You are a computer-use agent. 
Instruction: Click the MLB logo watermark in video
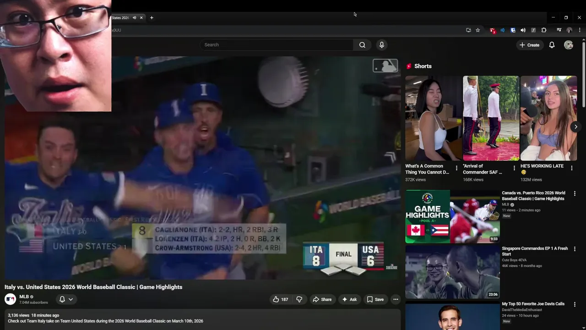click(385, 66)
